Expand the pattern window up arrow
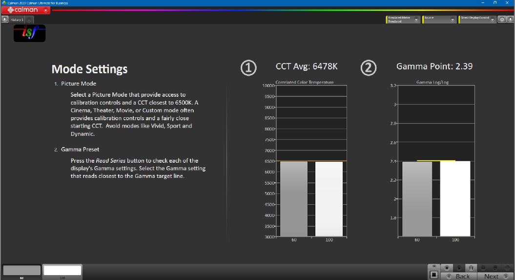Screen dimensions: 515x280 click(434, 266)
